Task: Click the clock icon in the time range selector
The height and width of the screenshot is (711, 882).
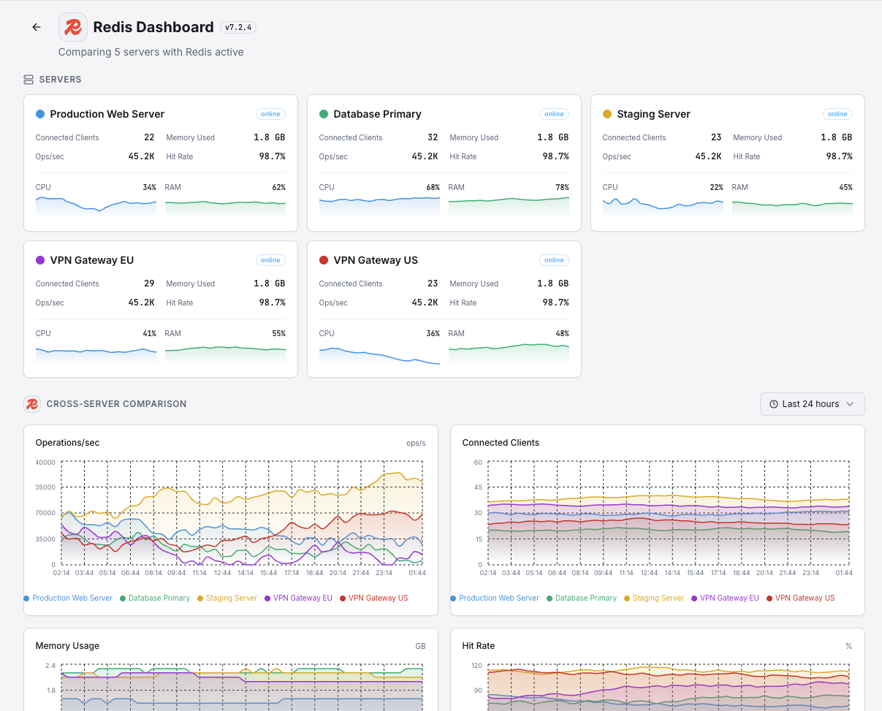Action: point(772,403)
